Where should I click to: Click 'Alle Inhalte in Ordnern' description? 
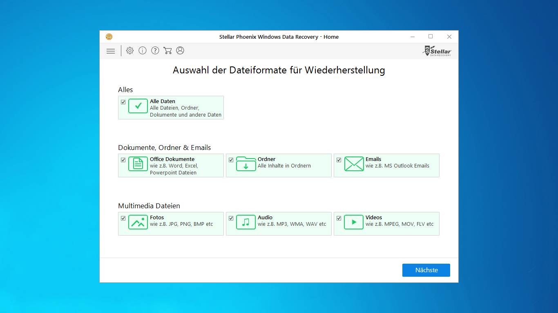coord(284,166)
